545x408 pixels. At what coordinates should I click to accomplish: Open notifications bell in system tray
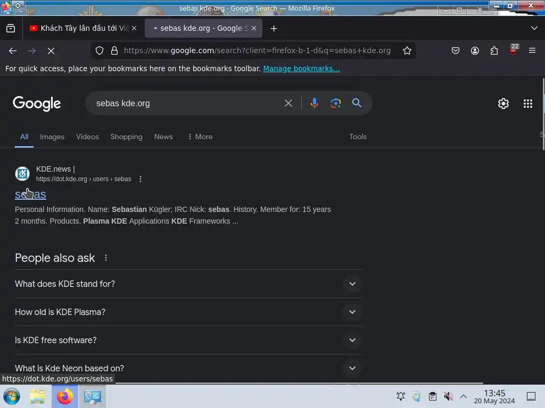401,396
